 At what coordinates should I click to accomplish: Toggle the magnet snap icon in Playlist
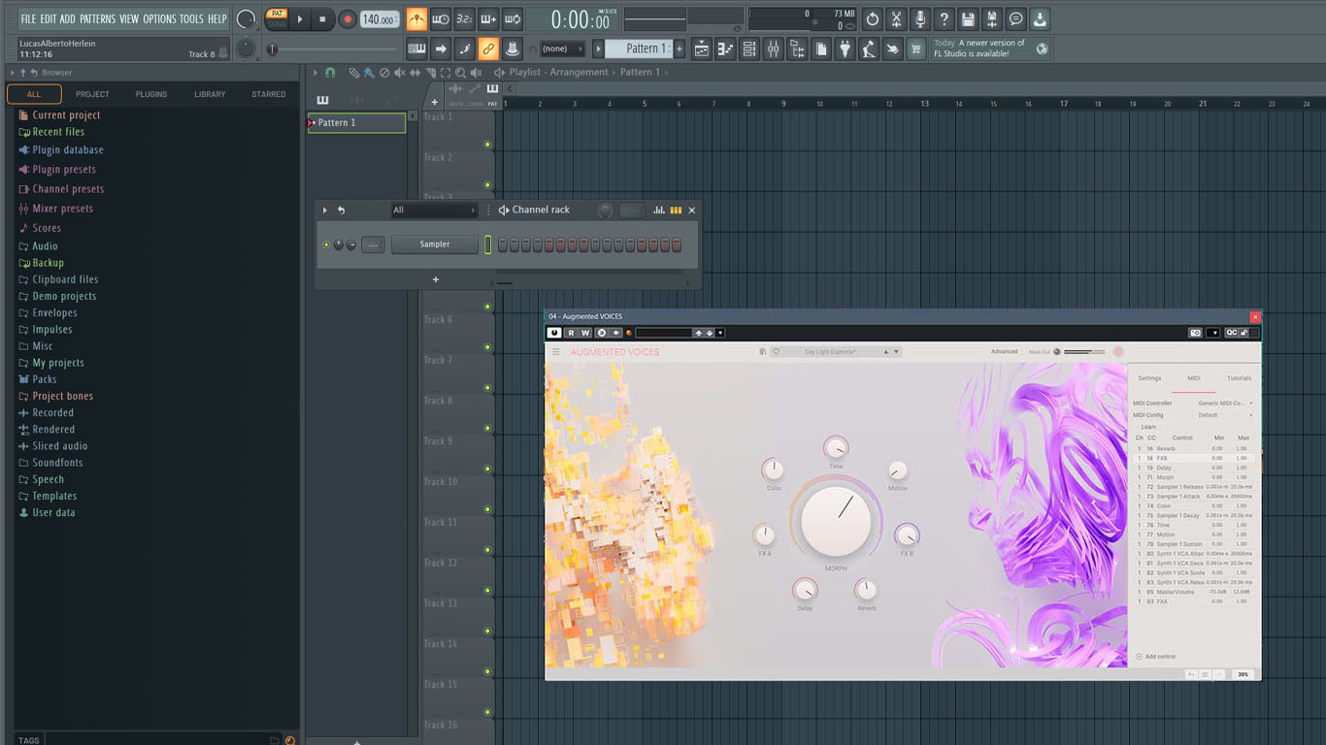click(330, 73)
